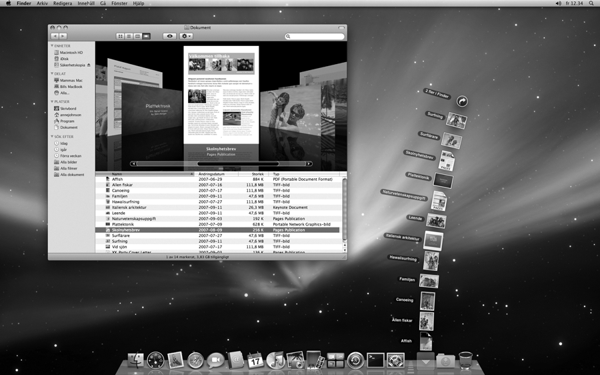This screenshot has height=375, width=600.
Task: Click the open-in-Finder arrow in stack
Action: [462, 101]
